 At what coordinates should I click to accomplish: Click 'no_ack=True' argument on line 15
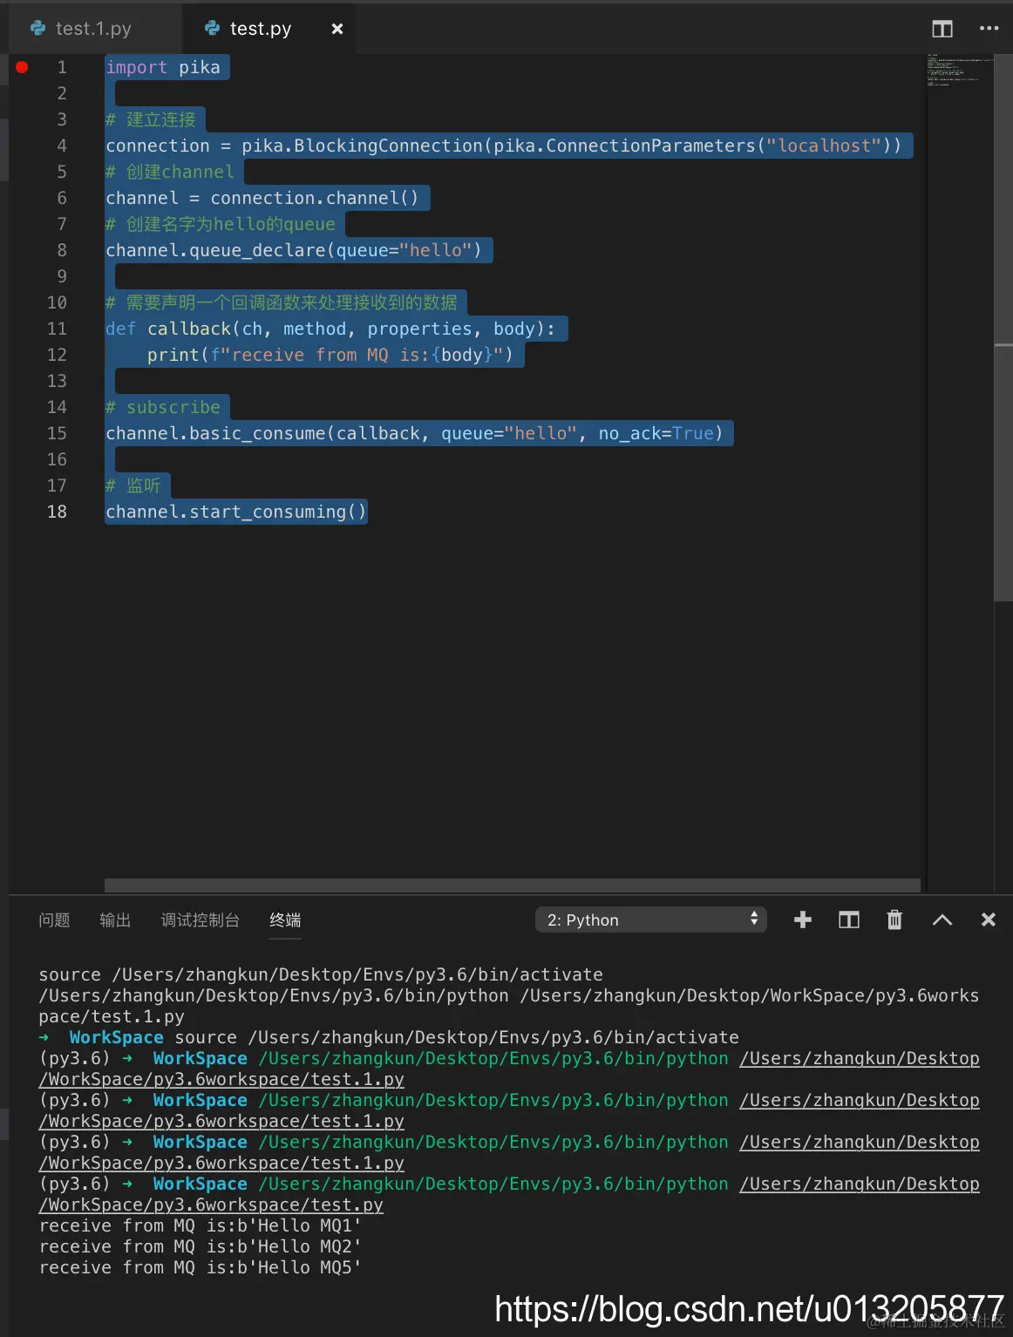[x=656, y=433]
